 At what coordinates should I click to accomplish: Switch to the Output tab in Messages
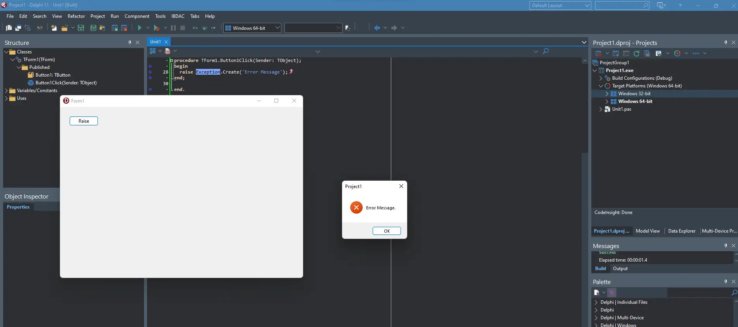[x=620, y=269]
